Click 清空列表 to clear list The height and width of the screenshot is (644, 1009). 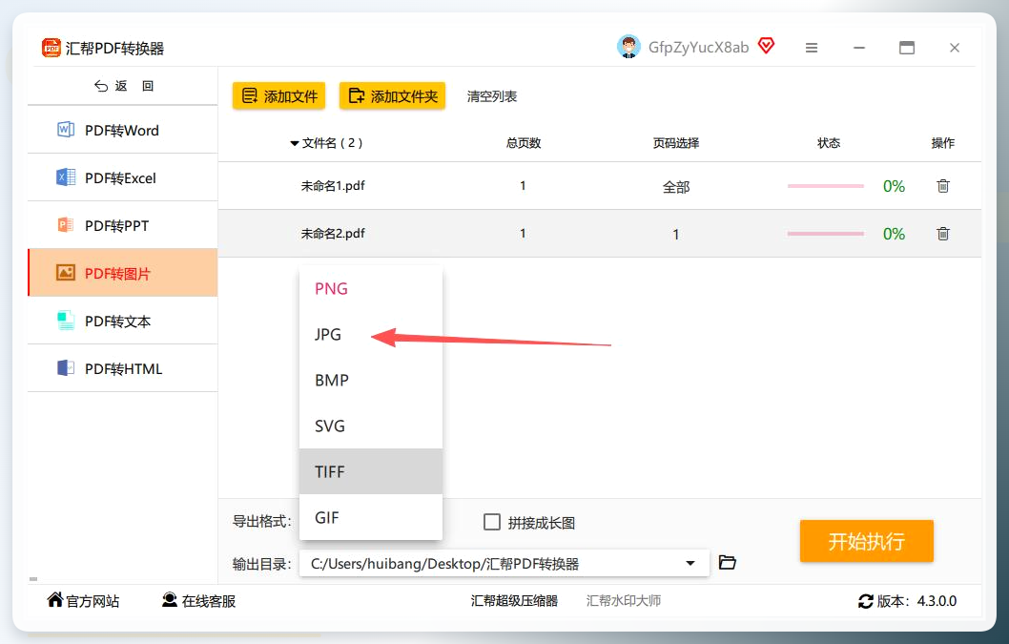pos(492,96)
